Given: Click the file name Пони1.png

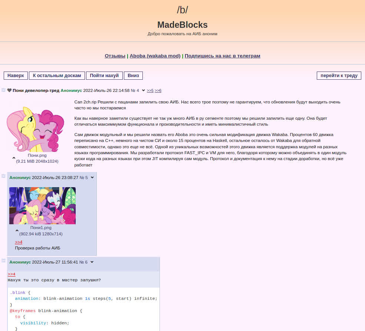Looking at the screenshot, I should pyautogui.click(x=41, y=228).
